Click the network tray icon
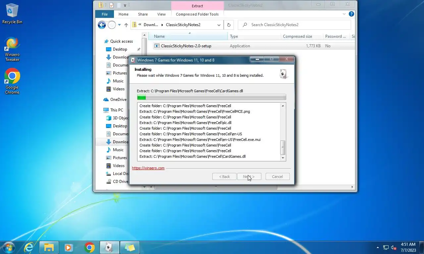Screen dimensions: 424x254 click(x=386, y=247)
